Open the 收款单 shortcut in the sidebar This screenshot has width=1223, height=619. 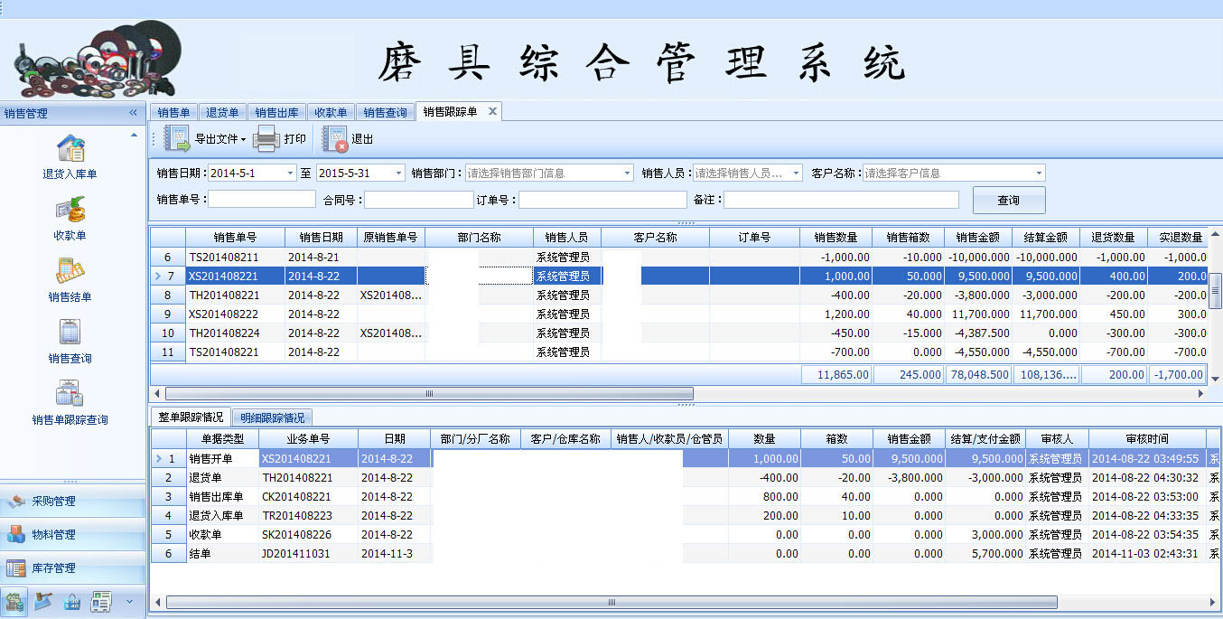[70, 218]
